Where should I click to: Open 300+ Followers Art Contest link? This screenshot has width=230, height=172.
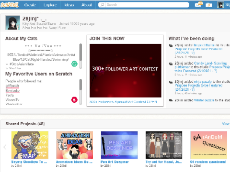[x=123, y=102]
